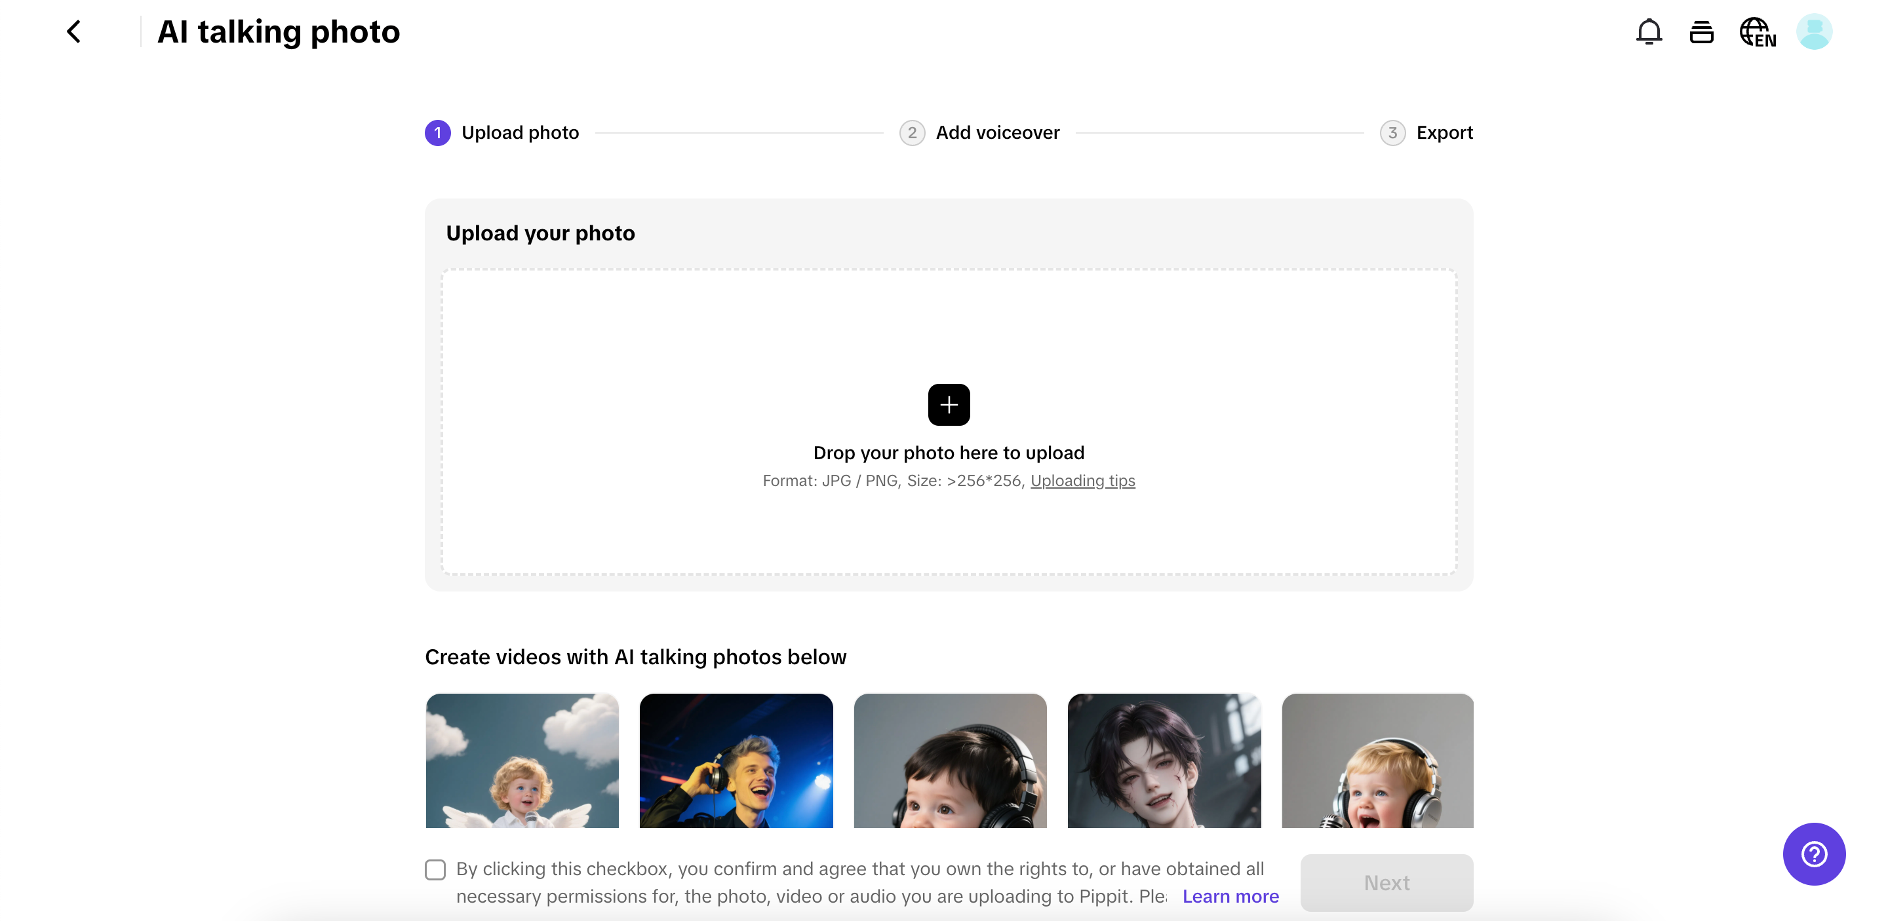The image size is (1888, 921).
Task: Check the rights confirmation checkbox
Action: pyautogui.click(x=435, y=869)
